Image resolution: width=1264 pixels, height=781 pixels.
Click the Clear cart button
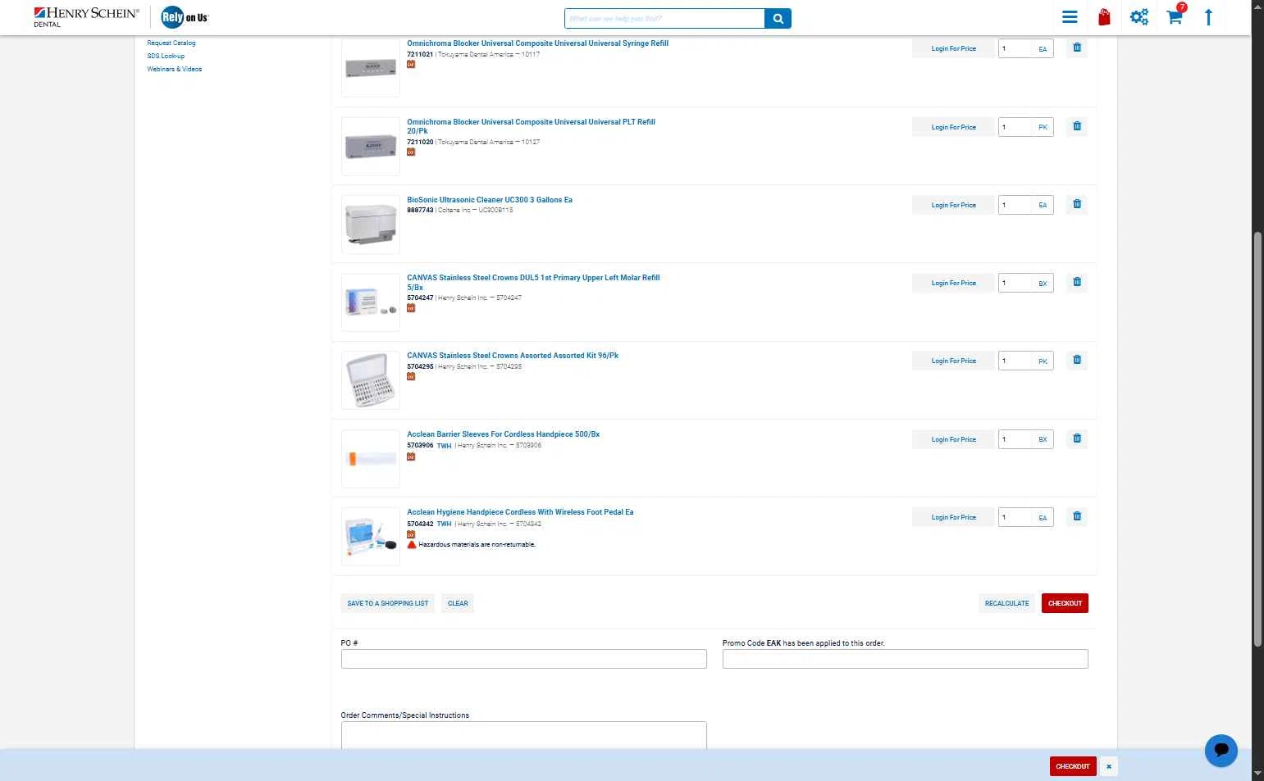click(x=458, y=603)
